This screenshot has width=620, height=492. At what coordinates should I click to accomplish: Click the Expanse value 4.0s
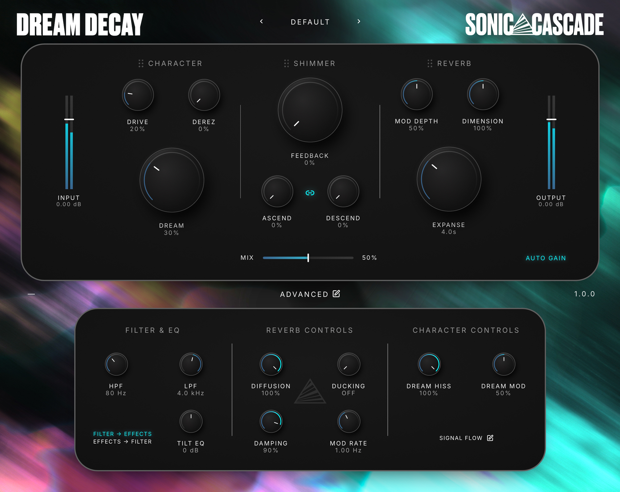pyautogui.click(x=449, y=232)
